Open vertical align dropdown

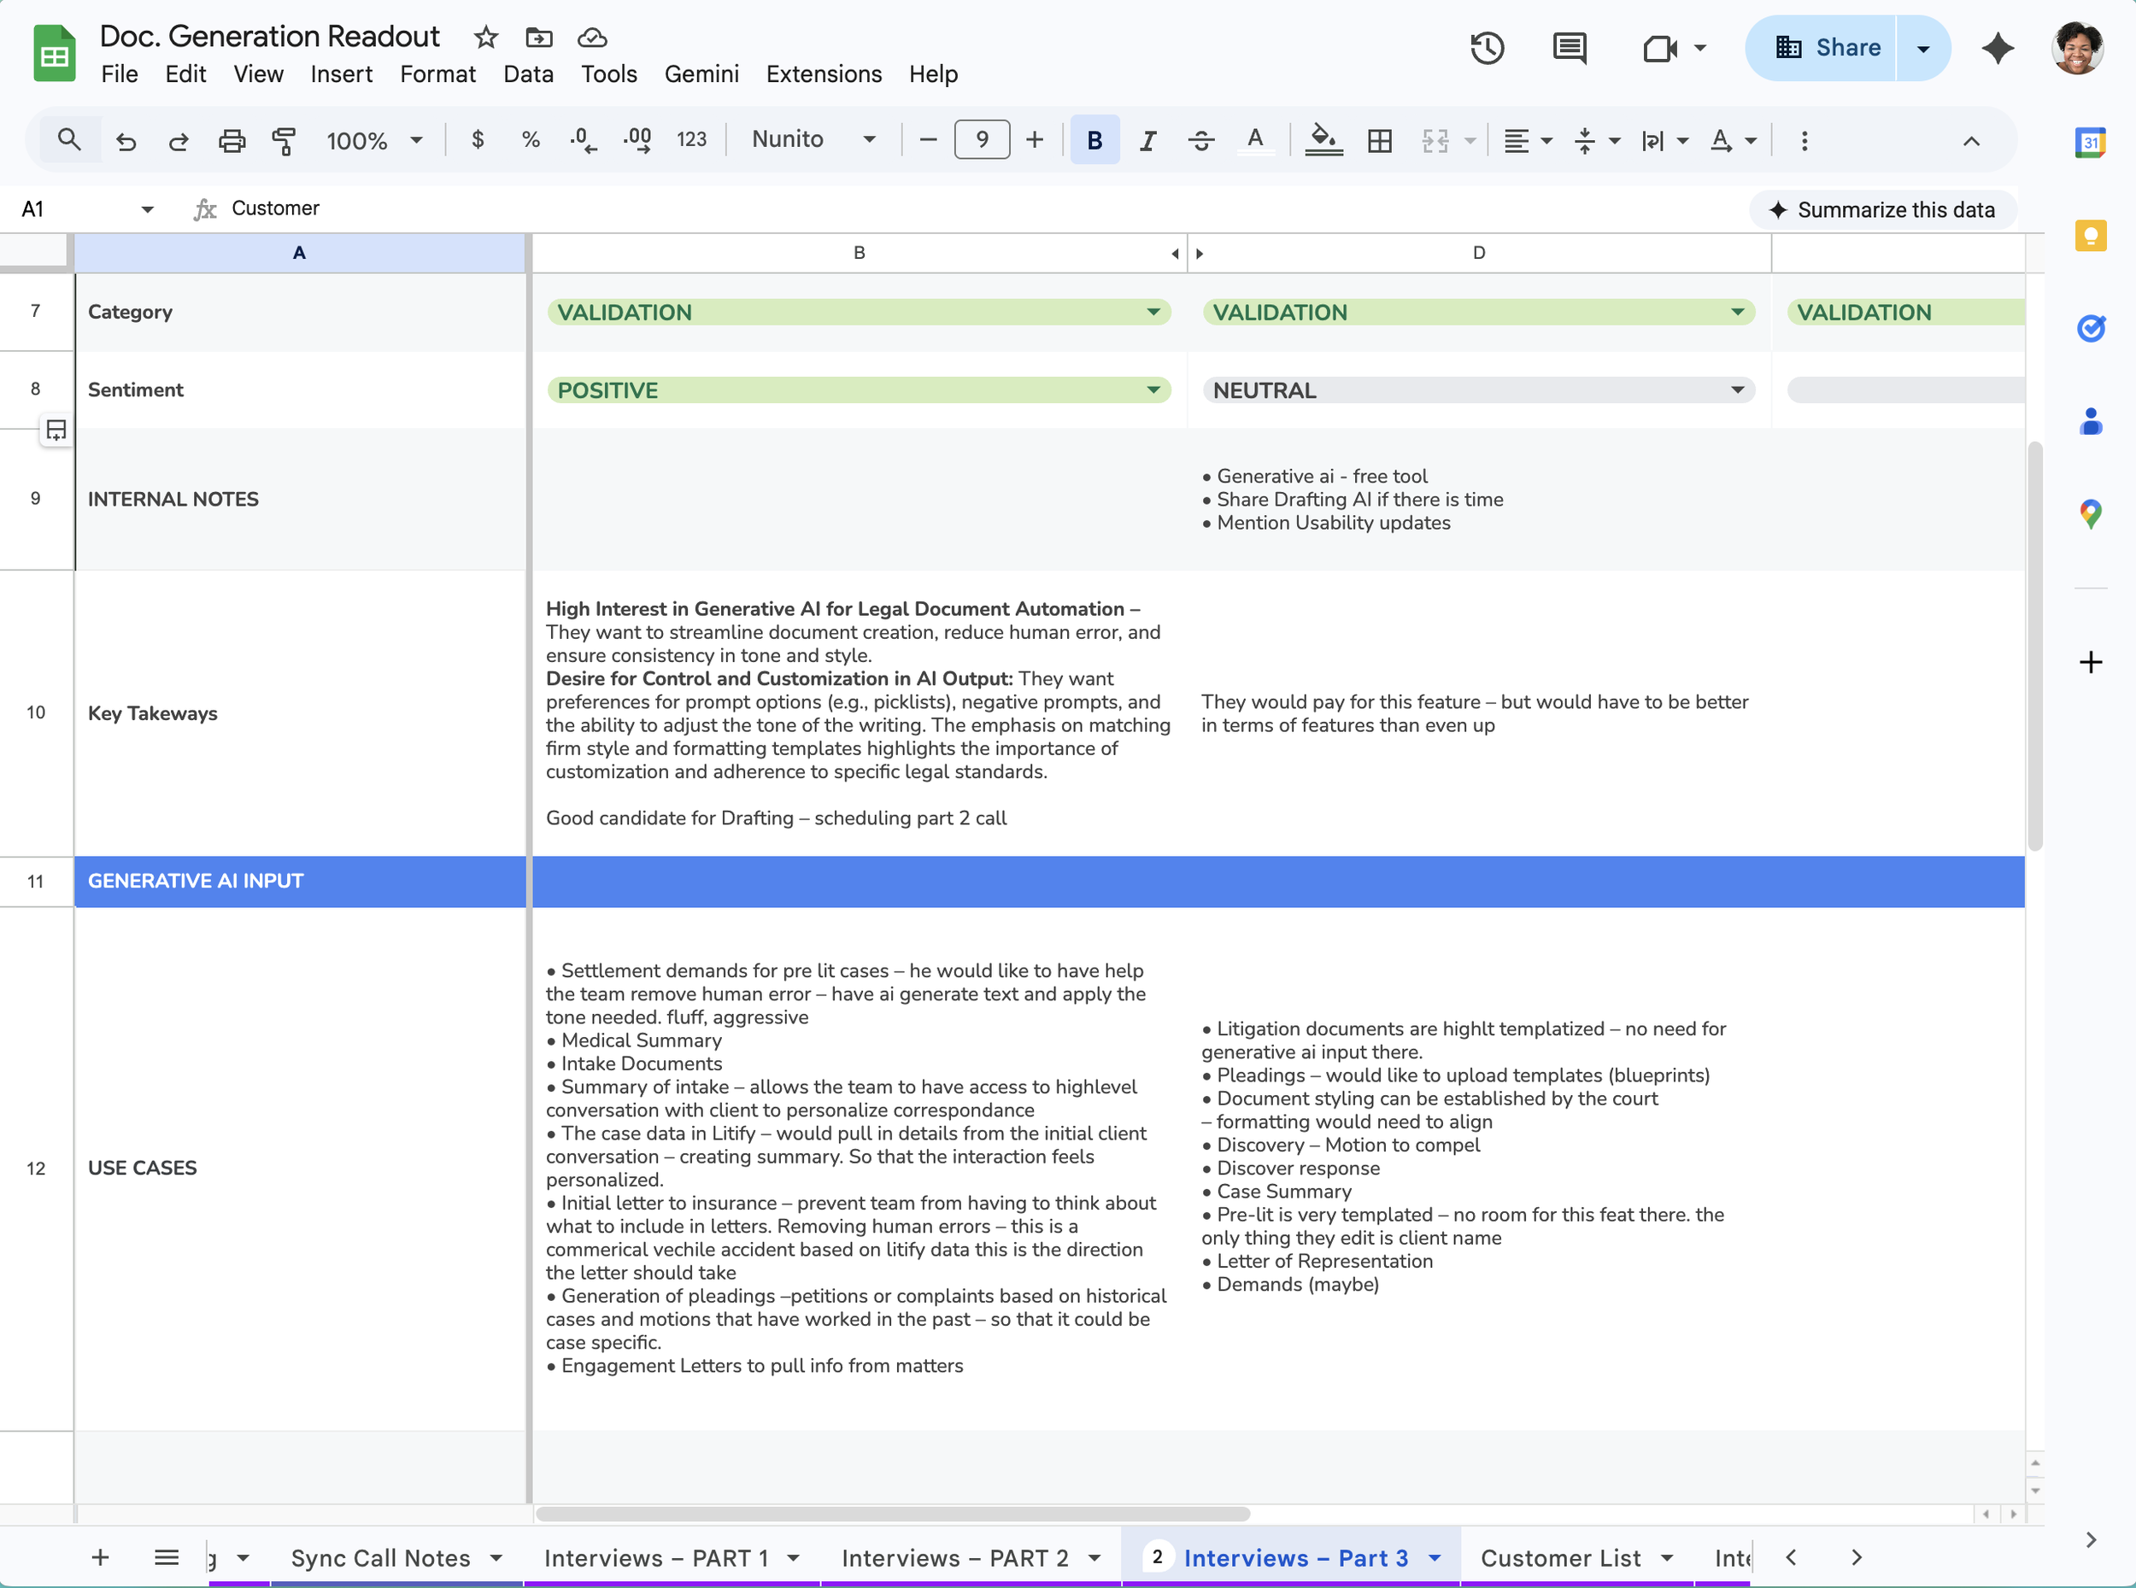point(1596,141)
